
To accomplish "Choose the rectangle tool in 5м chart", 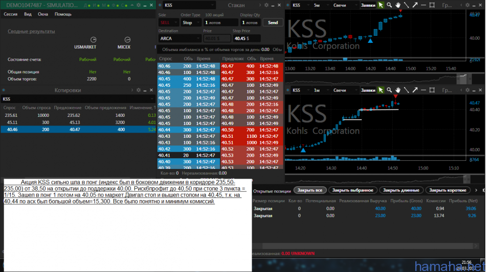I will tap(432, 5).
